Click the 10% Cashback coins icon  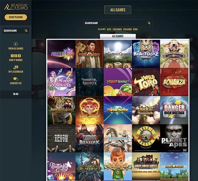(x=16, y=67)
